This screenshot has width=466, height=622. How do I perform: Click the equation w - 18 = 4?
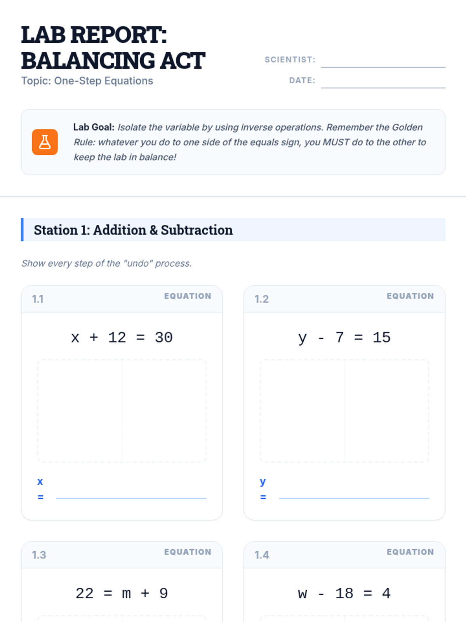344,593
